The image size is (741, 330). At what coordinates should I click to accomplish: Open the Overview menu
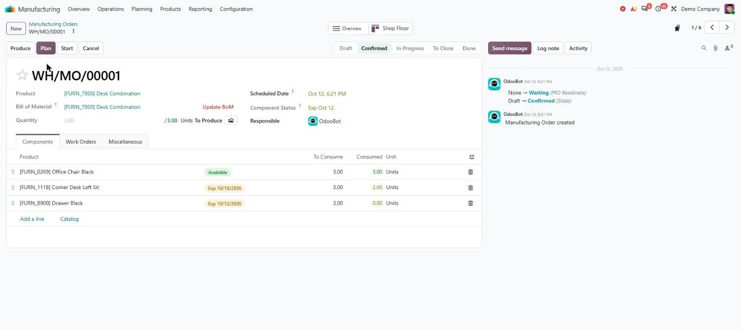(x=79, y=9)
